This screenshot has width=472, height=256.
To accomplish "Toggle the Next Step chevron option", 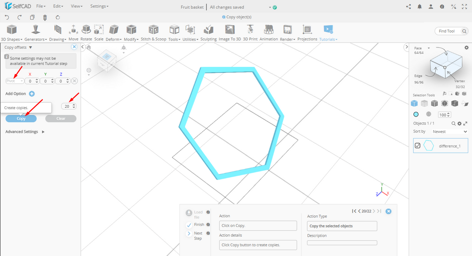I will 189,234.
